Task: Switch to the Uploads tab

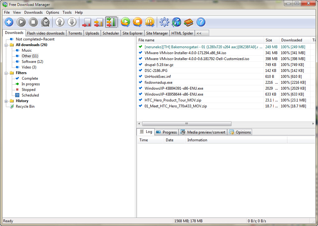Action: (x=92, y=33)
